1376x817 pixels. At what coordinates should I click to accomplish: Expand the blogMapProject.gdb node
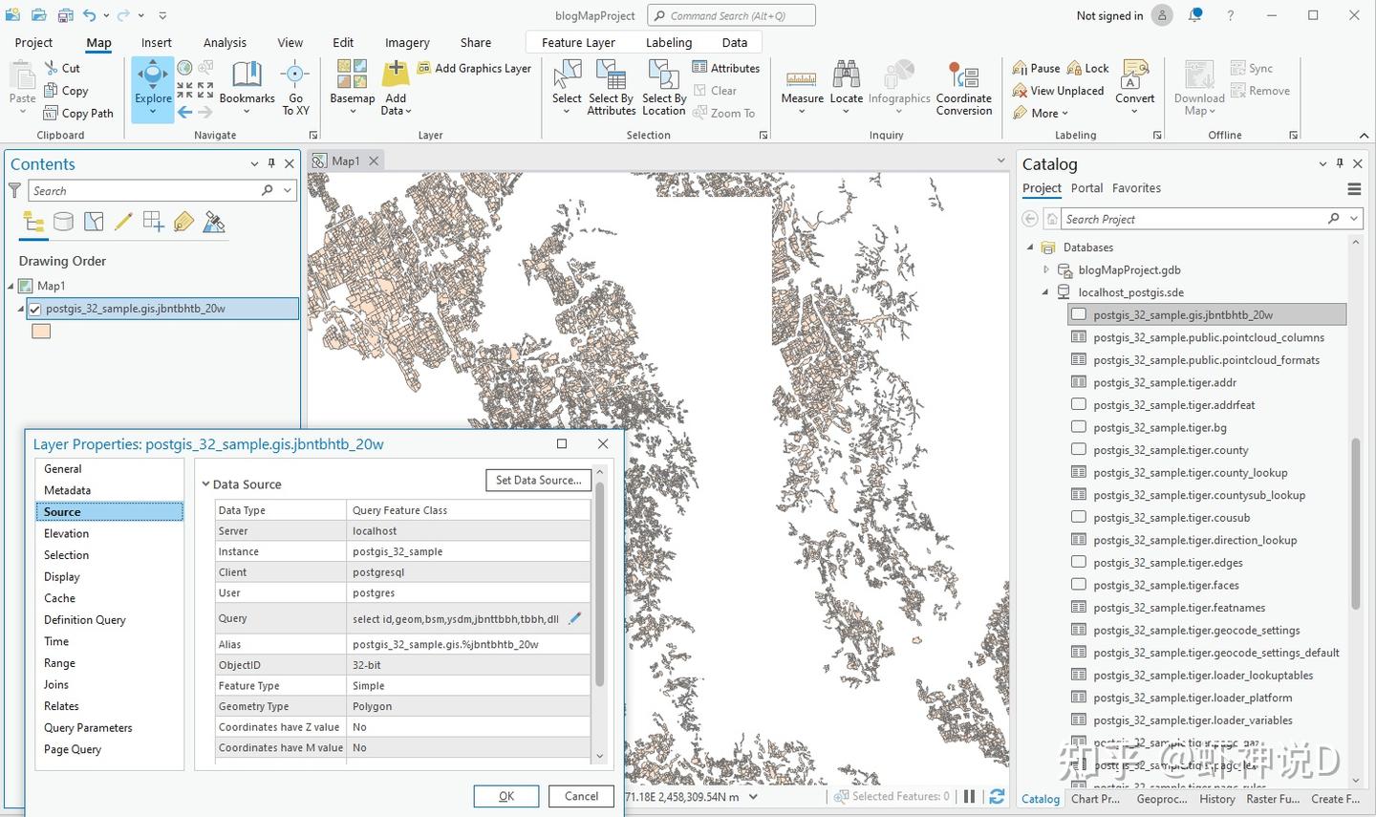[x=1045, y=270]
